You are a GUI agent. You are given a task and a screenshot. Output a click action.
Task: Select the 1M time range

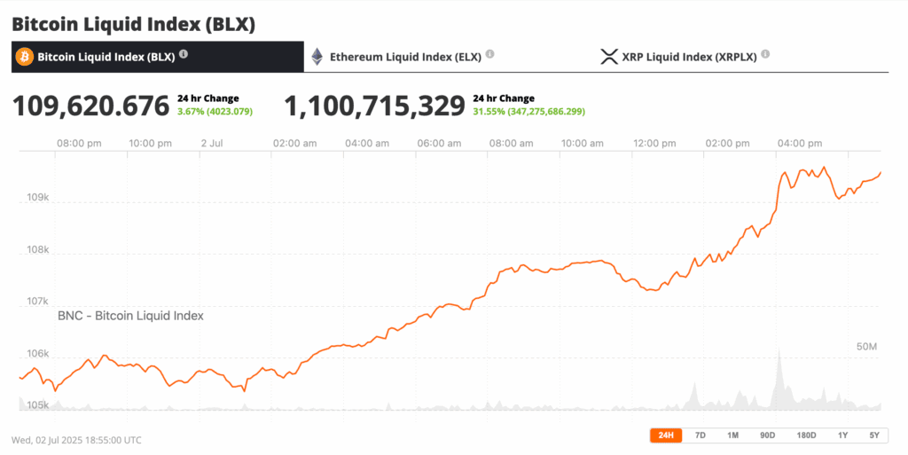pyautogui.click(x=732, y=435)
